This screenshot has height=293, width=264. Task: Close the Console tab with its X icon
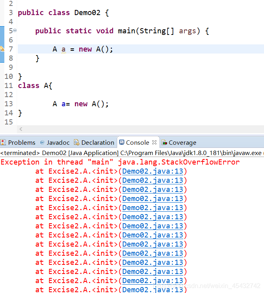pos(154,142)
